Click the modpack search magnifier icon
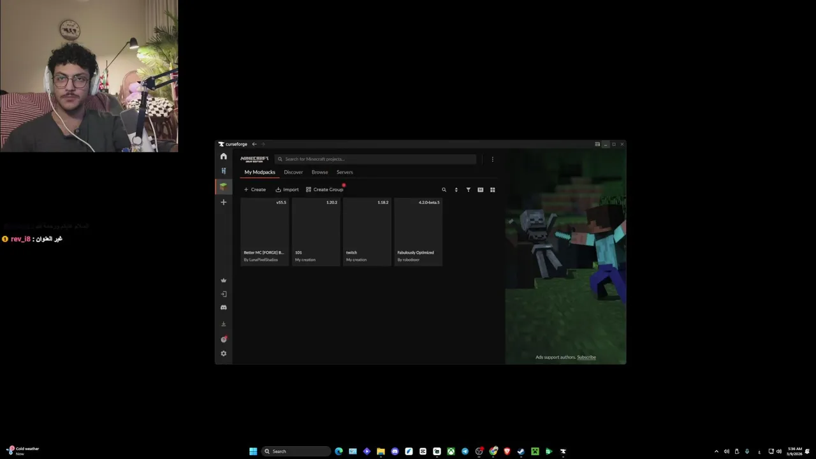816x459 pixels. pos(444,189)
